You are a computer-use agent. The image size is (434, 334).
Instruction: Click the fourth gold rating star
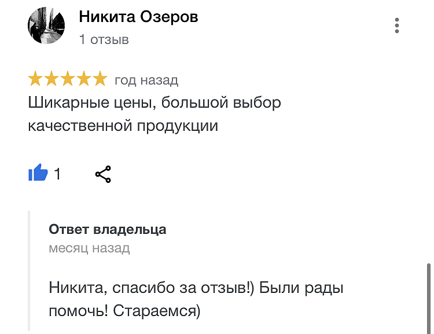pyautogui.click(x=83, y=79)
